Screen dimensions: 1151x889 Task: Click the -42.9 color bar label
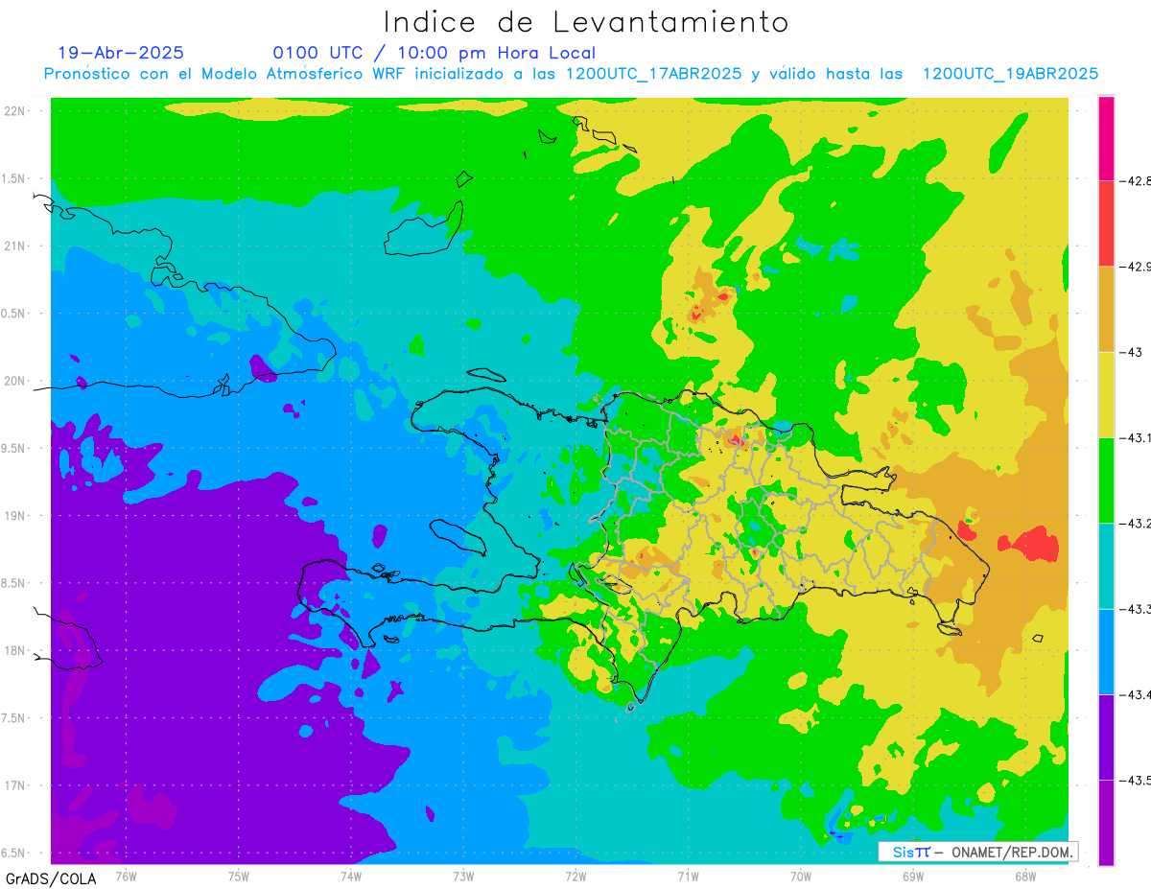click(x=1136, y=267)
